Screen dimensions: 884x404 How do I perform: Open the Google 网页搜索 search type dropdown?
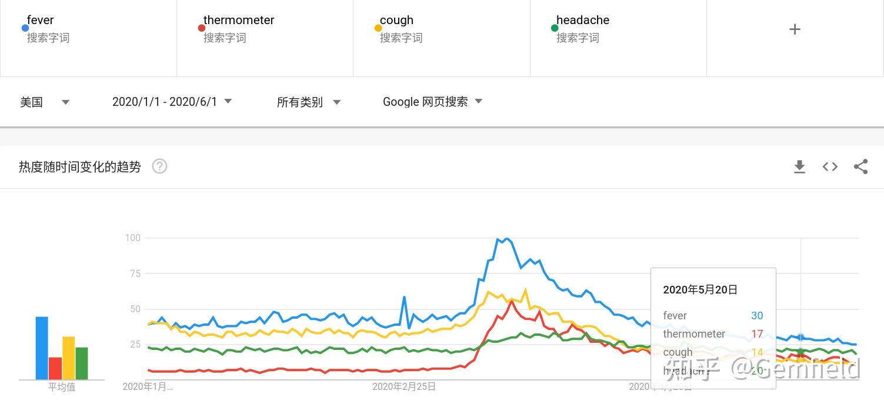pos(432,102)
